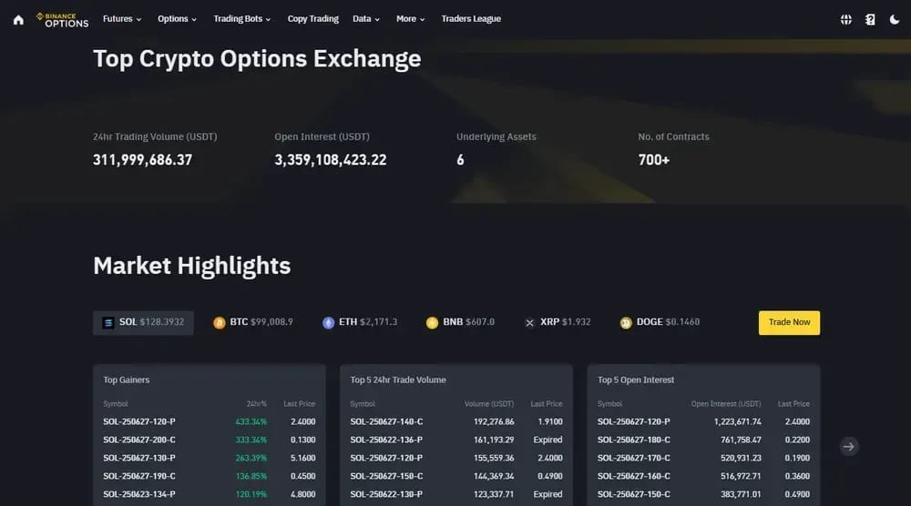Screen dimensions: 911x506
Task: Click the home icon in the navbar
Action: tap(18, 20)
